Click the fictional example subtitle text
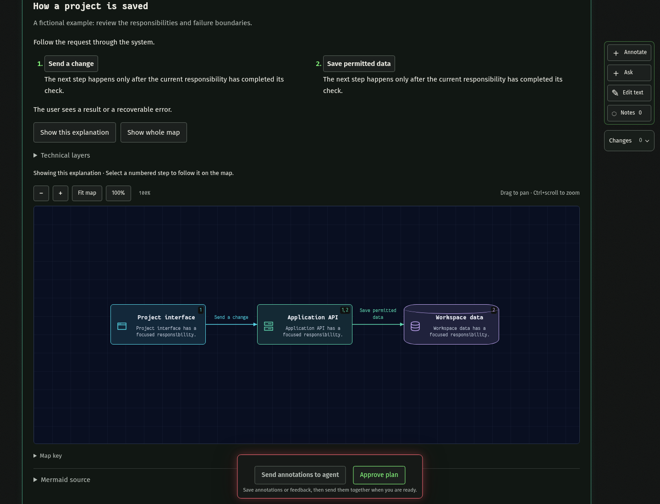This screenshot has height=504, width=660. tap(143, 23)
